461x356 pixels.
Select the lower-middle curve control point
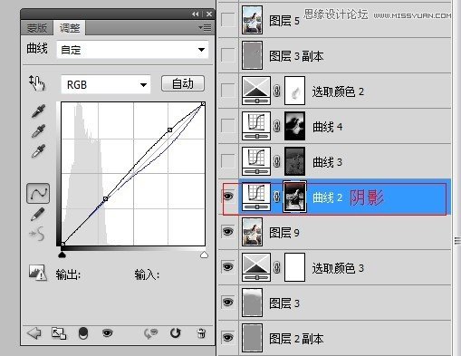click(x=105, y=198)
